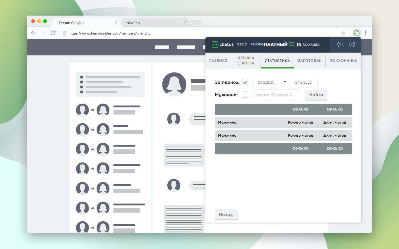Open Chrome three-dot menu

[x=365, y=33]
